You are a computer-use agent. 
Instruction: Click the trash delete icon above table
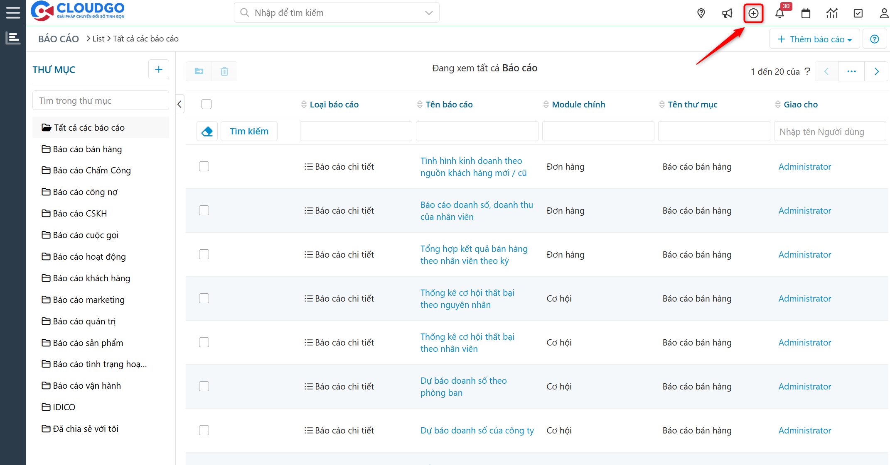point(224,71)
